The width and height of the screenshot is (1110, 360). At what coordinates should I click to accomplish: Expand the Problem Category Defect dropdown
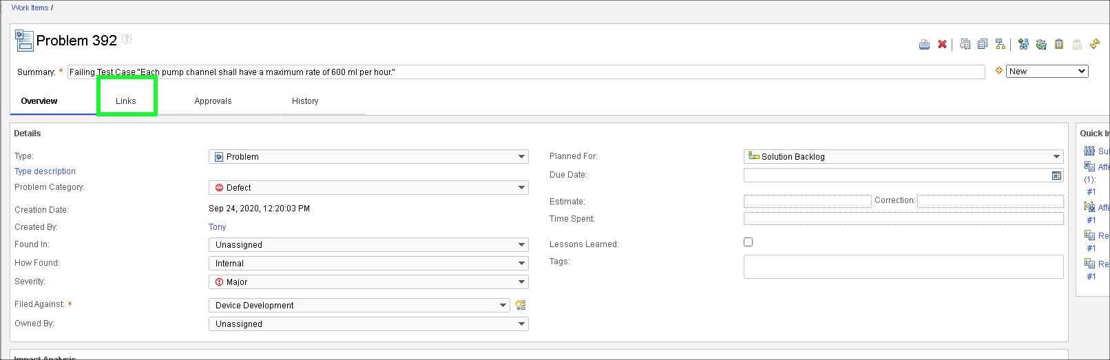[368, 188]
